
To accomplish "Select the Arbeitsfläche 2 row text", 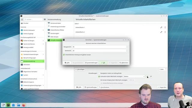I will coord(80,32).
